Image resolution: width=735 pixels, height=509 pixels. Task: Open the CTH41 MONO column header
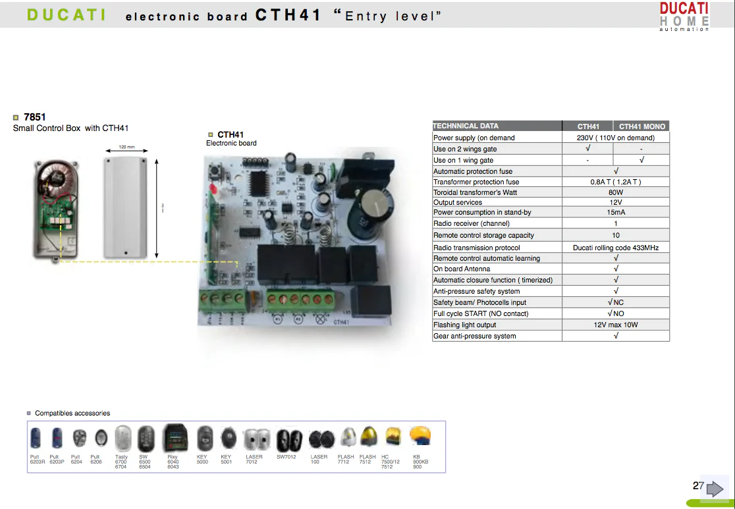[640, 126]
